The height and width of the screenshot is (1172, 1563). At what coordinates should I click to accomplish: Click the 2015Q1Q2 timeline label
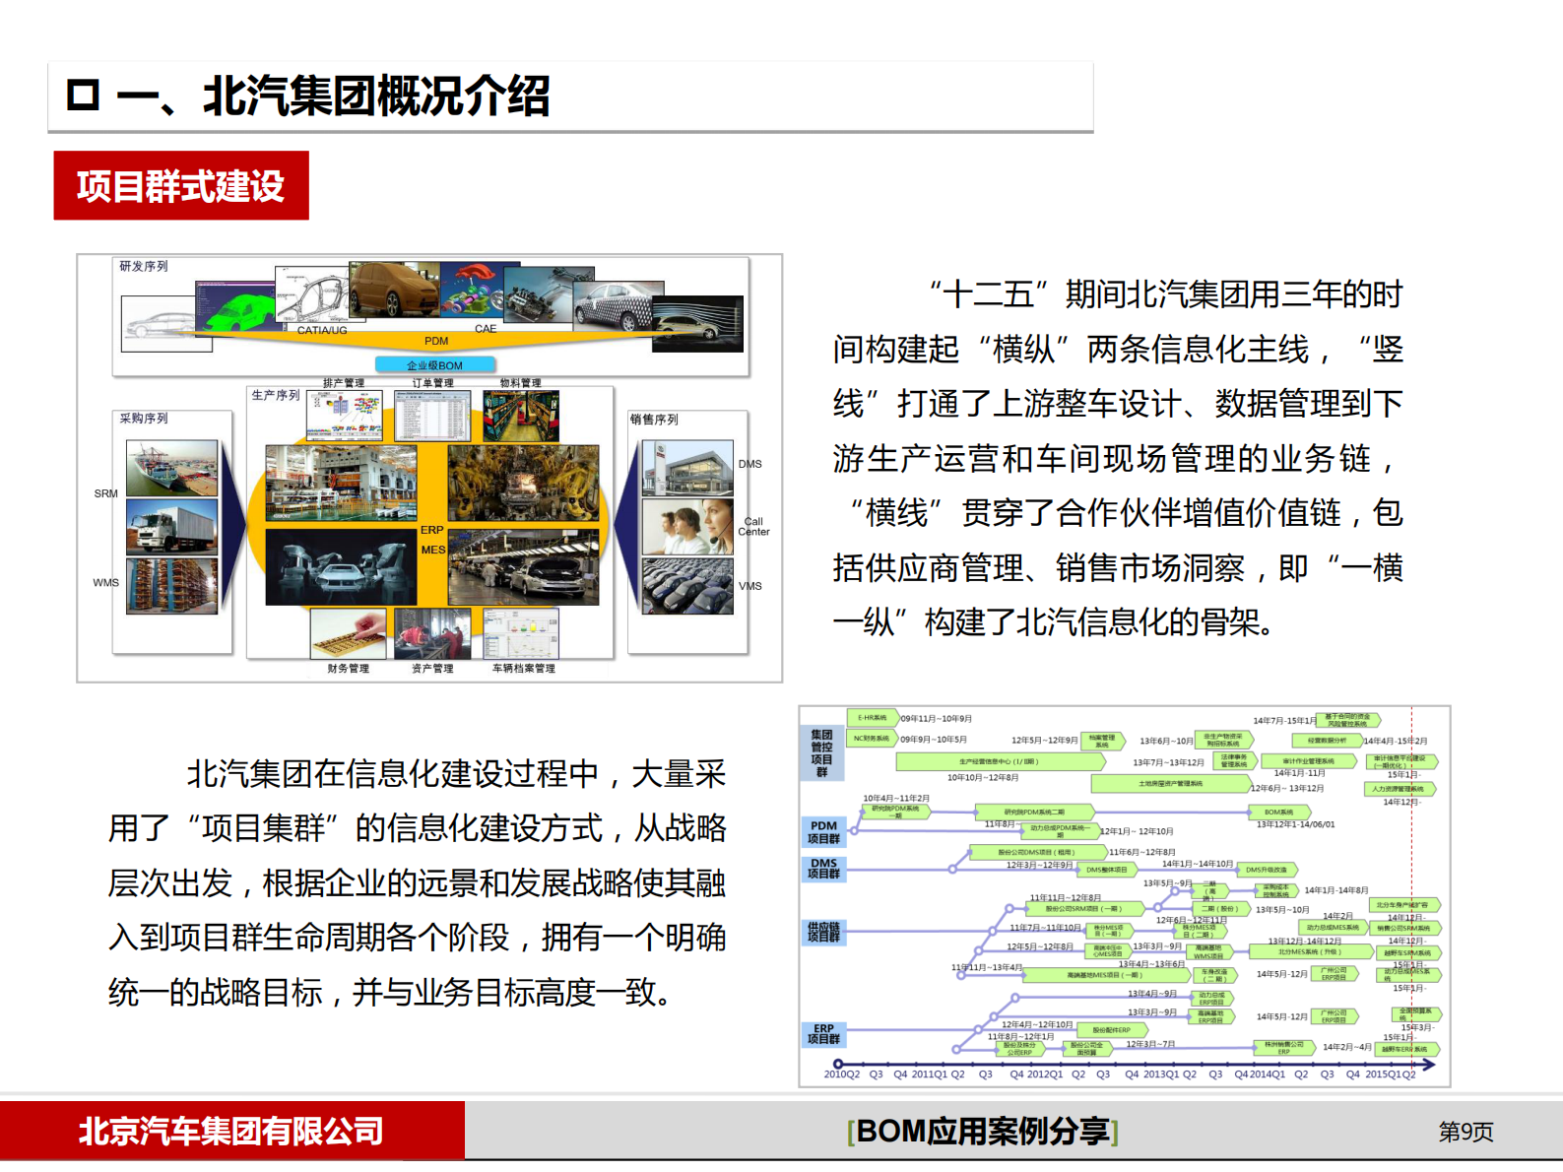pos(1391,1074)
